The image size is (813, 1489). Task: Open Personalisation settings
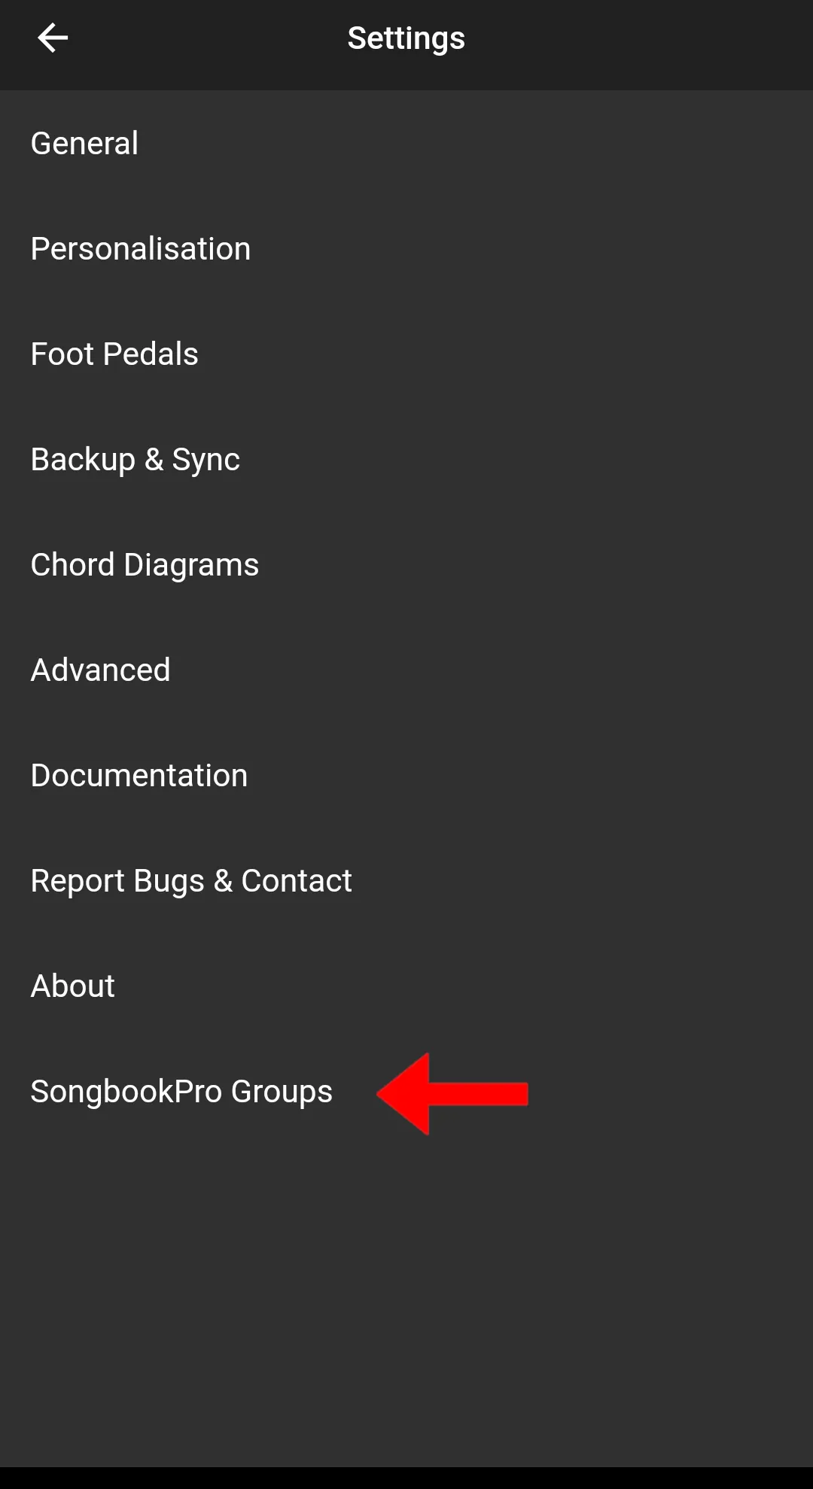(140, 248)
